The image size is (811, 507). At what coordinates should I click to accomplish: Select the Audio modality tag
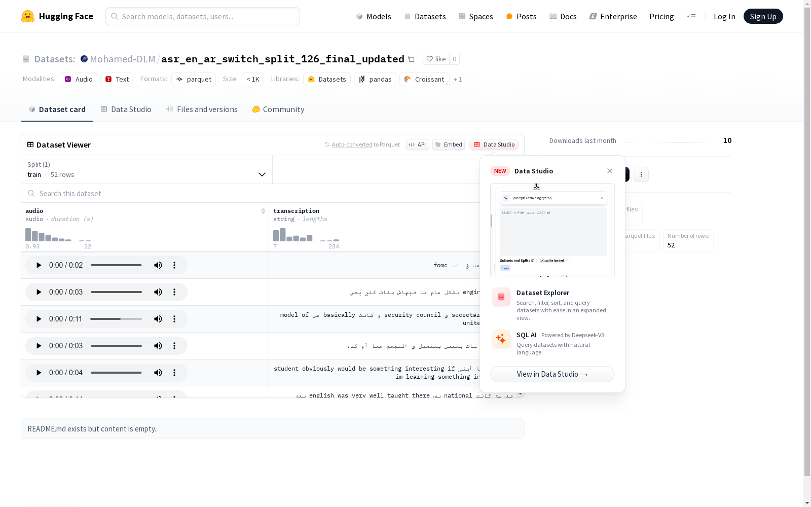79,79
